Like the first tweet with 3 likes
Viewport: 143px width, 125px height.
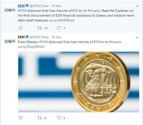(59, 28)
